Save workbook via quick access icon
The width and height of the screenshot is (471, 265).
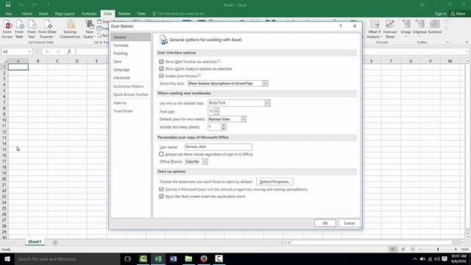pyautogui.click(x=8, y=5)
